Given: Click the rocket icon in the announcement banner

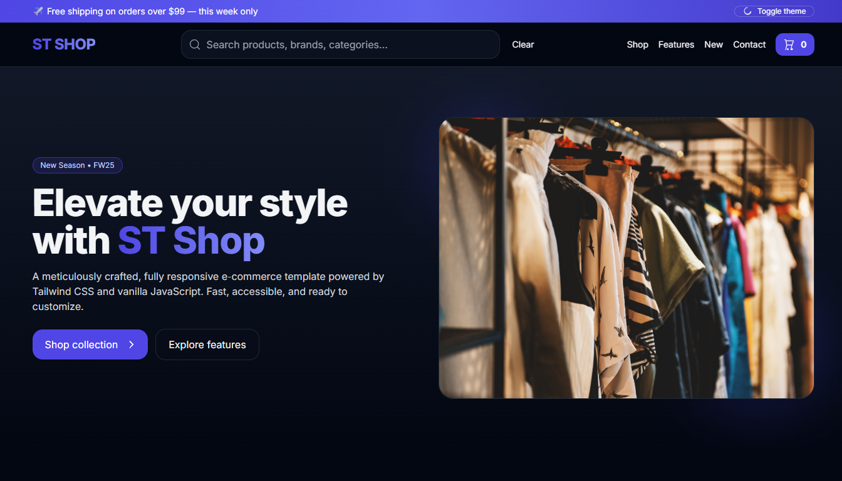Looking at the screenshot, I should tap(38, 11).
